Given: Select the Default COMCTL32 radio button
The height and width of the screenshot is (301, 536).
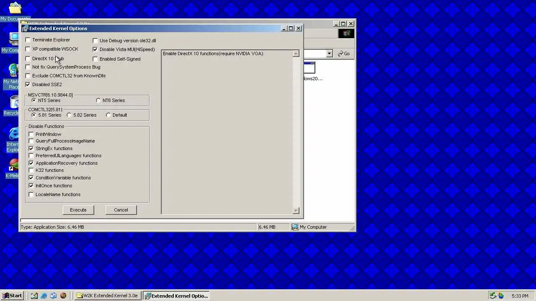Looking at the screenshot, I should (x=108, y=115).
